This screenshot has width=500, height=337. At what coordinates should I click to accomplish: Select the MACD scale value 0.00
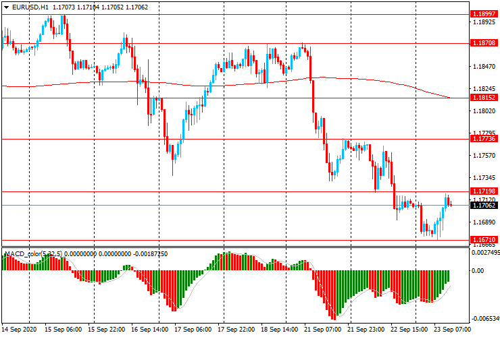coord(478,271)
